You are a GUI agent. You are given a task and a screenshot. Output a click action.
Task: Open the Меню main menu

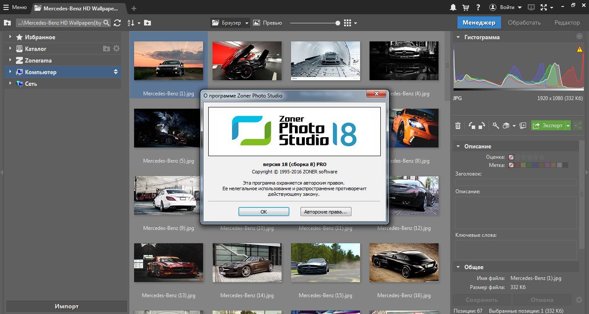tap(15, 7)
